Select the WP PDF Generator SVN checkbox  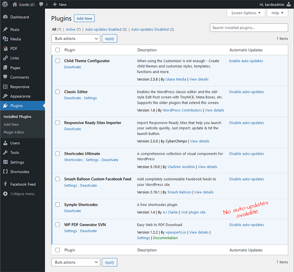tap(58, 224)
